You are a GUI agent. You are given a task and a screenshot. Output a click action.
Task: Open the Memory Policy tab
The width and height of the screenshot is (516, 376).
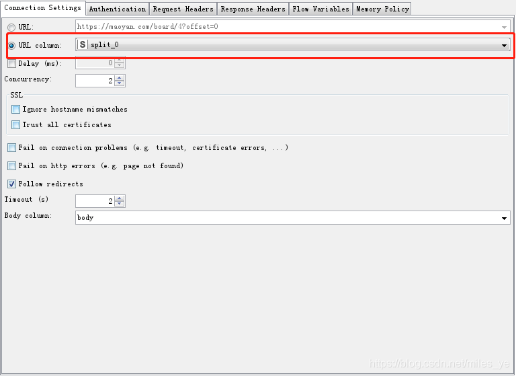click(382, 9)
